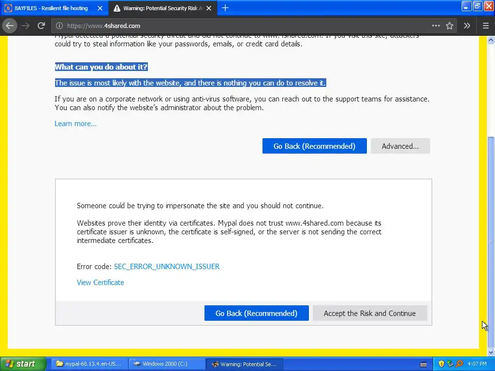Click the 4:07 PM clock
Screen dimensions: 495x371
point(477,364)
